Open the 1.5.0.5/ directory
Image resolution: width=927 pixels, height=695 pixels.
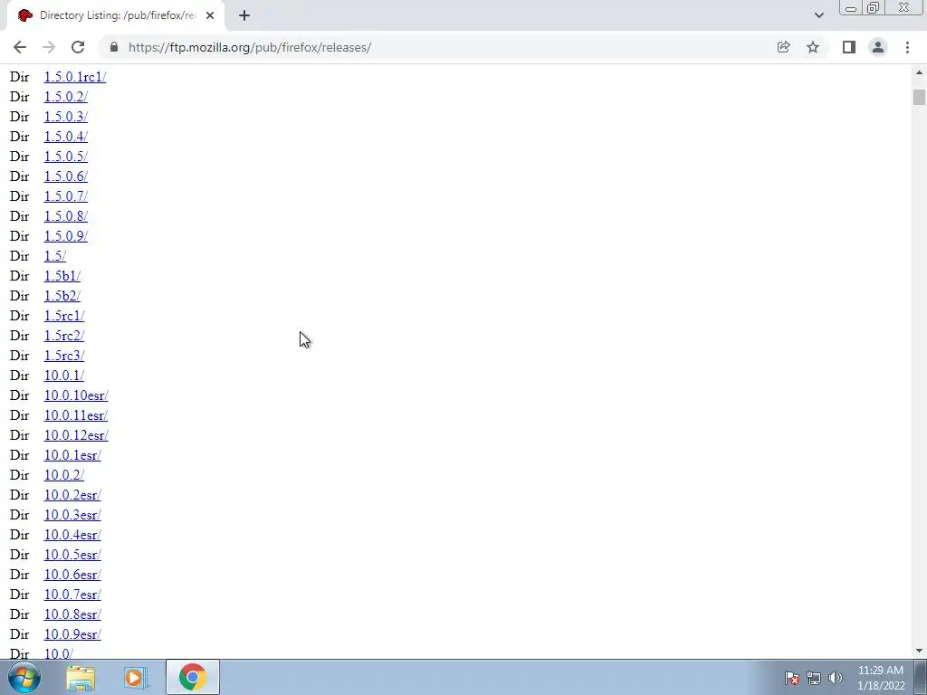coord(65,156)
